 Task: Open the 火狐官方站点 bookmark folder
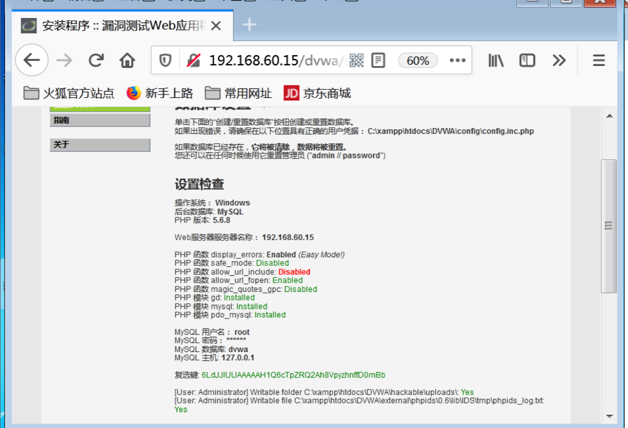[69, 93]
